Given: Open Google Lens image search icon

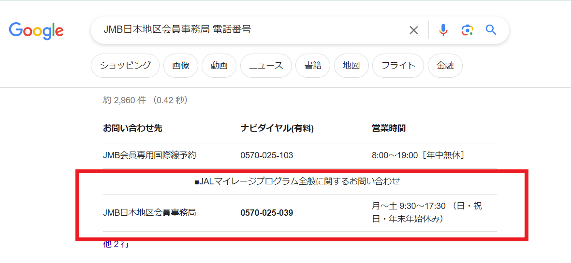Looking at the screenshot, I should [467, 30].
